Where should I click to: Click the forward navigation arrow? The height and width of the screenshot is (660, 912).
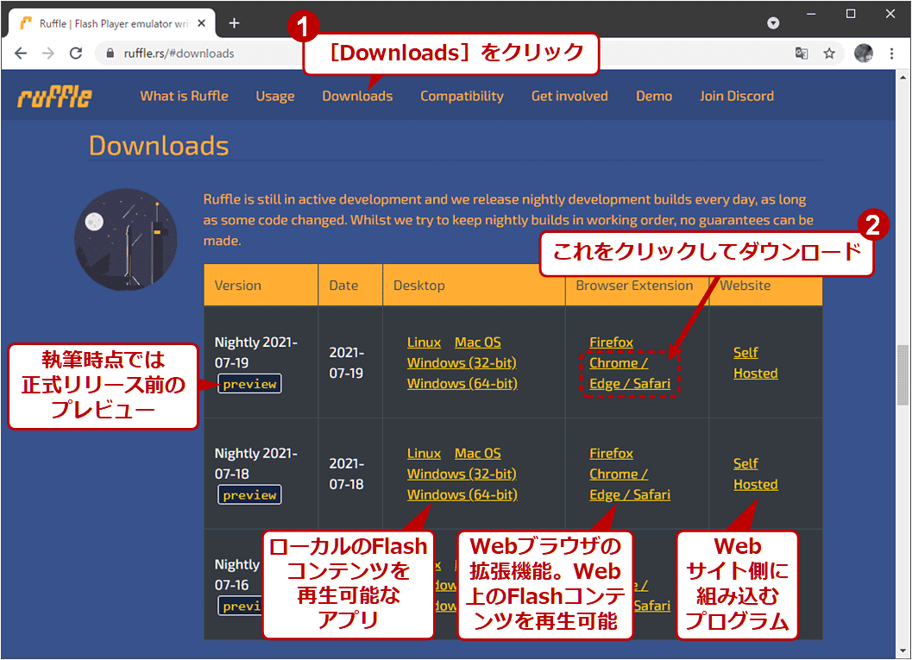coord(48,53)
